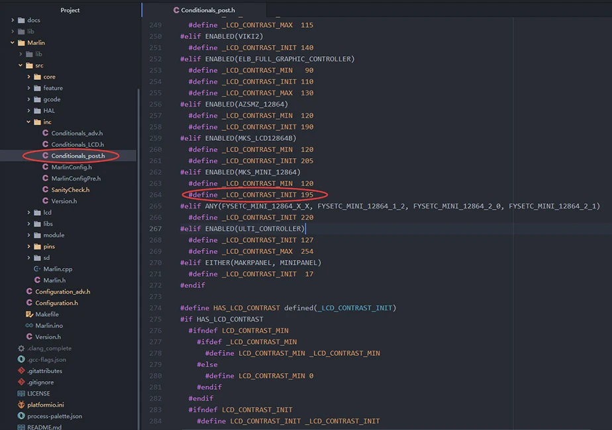Click the src folder icon
Image resolution: width=612 pixels, height=430 pixels.
[29, 65]
